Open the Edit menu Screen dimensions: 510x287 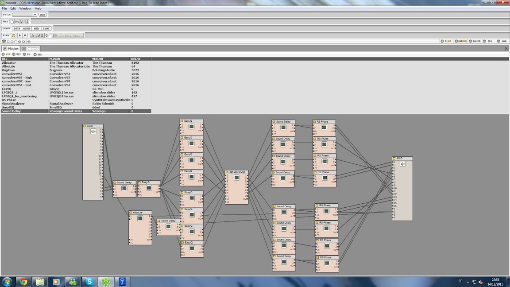[13, 8]
